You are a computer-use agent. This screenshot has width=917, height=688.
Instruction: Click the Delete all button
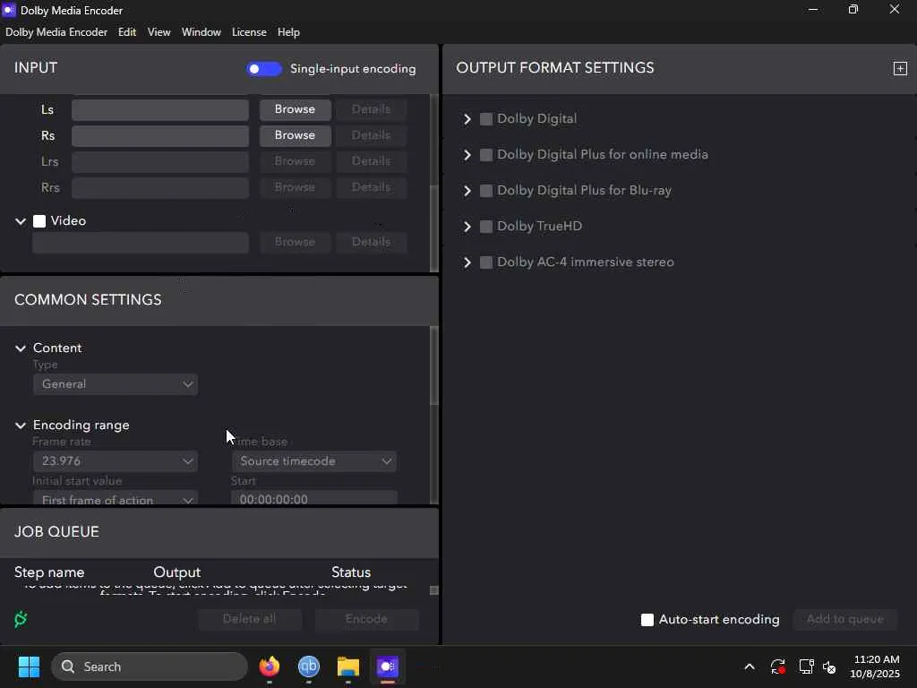249,619
